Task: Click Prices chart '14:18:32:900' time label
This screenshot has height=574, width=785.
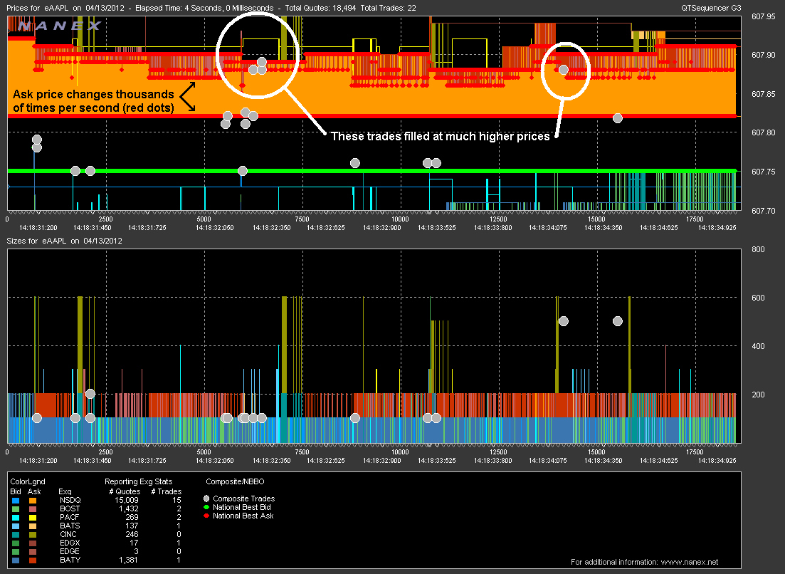Action: pos(382,227)
